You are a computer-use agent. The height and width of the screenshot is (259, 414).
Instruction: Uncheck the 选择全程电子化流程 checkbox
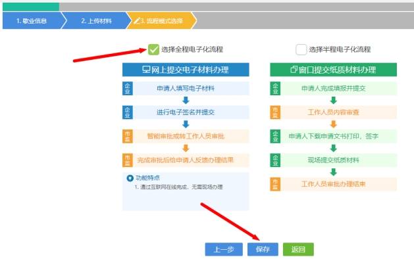click(153, 49)
